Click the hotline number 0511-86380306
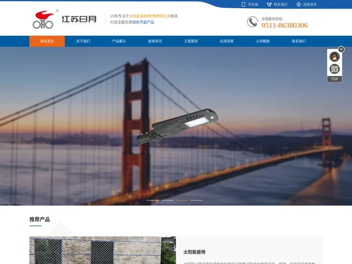The image size is (352, 264). coord(285,25)
